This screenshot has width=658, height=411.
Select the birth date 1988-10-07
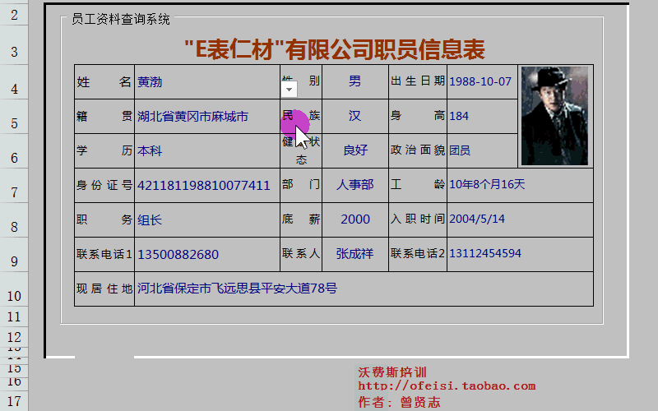[482, 81]
